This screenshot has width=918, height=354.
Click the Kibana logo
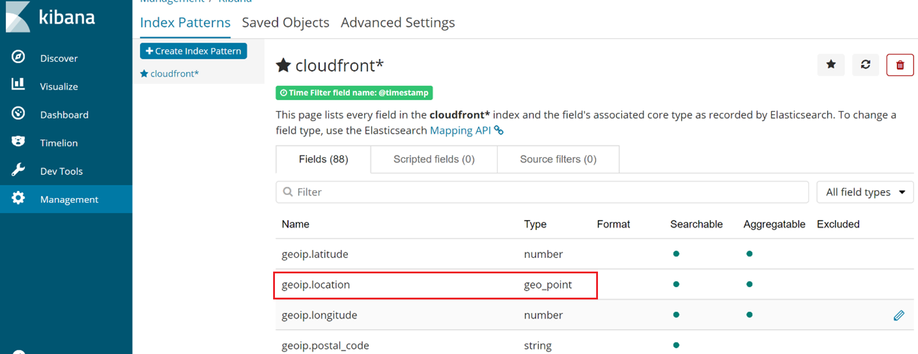pyautogui.click(x=50, y=17)
